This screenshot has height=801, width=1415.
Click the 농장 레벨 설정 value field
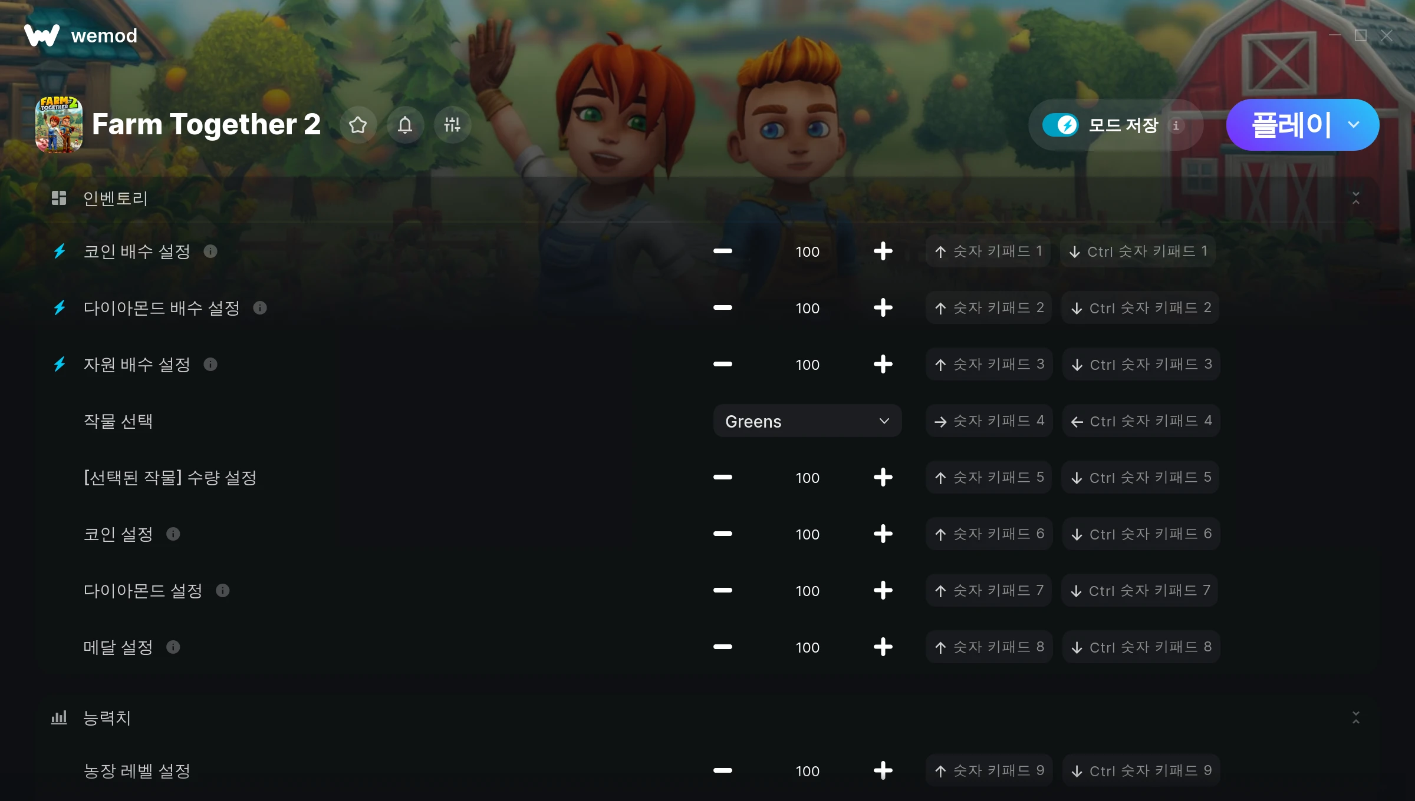(x=807, y=771)
